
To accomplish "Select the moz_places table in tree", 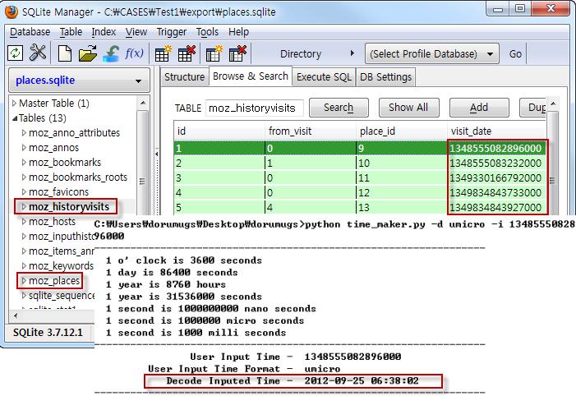I will click(54, 281).
